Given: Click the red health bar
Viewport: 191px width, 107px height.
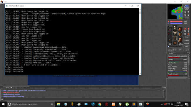Looking at the screenshot, I should pyautogui.click(x=176, y=21).
